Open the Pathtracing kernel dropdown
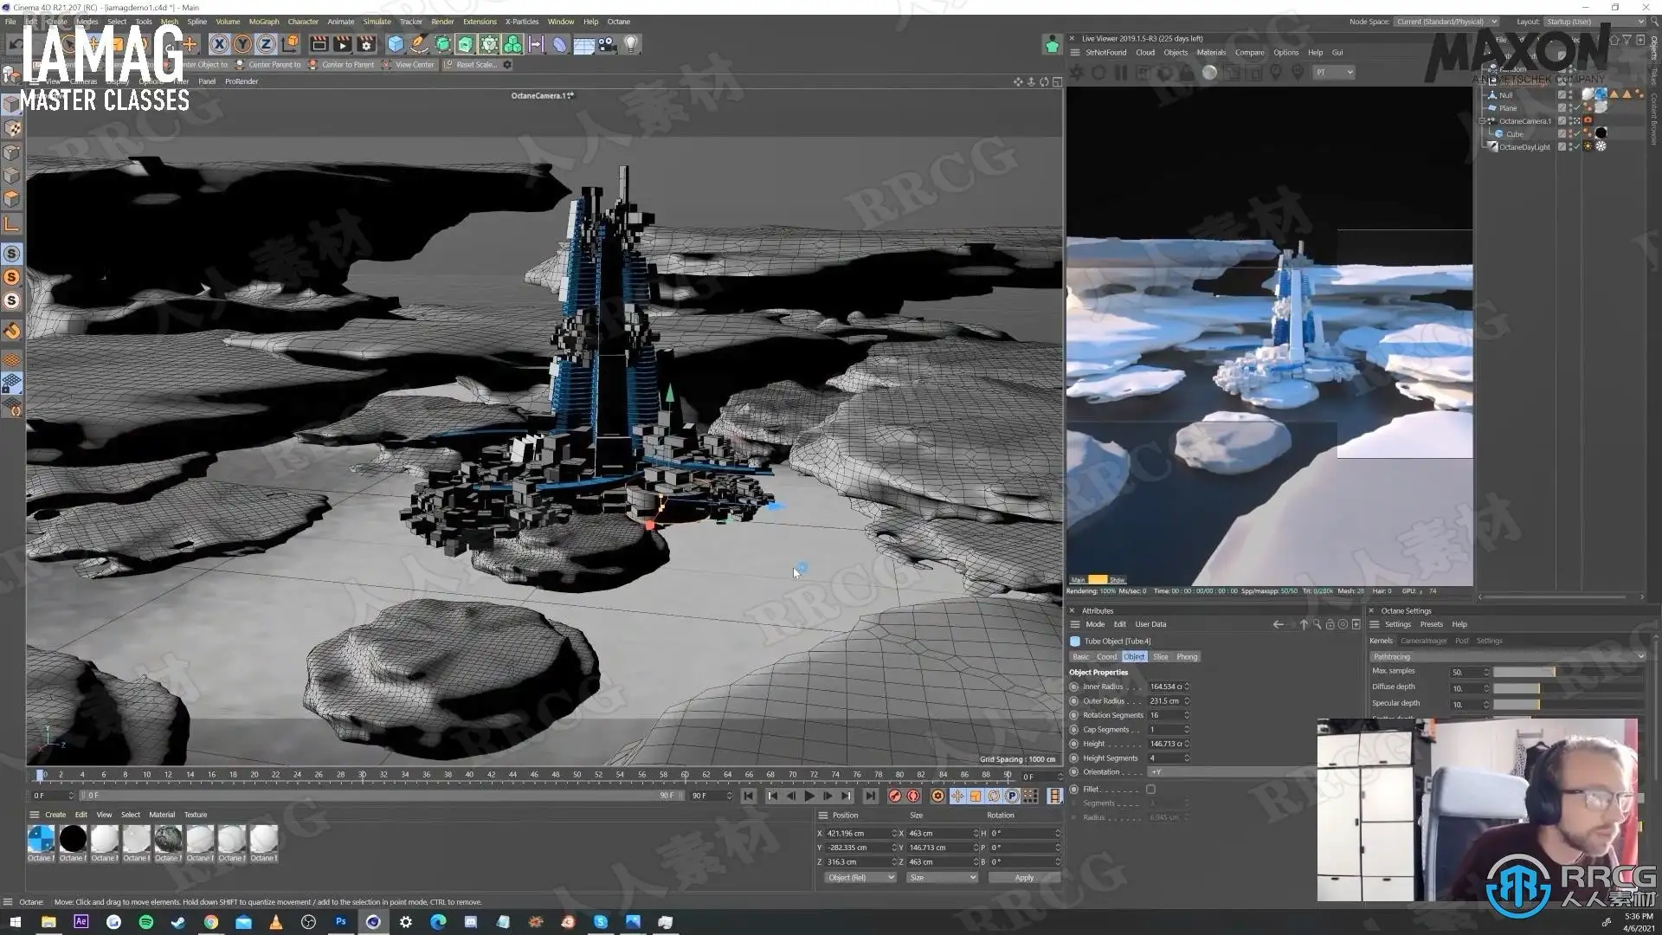 click(1507, 656)
